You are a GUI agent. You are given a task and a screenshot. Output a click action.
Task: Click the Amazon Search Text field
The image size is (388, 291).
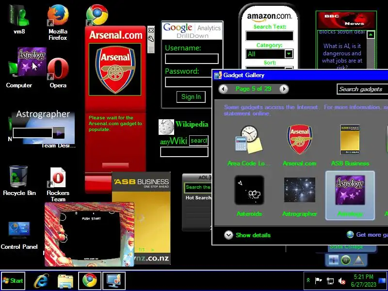click(270, 36)
